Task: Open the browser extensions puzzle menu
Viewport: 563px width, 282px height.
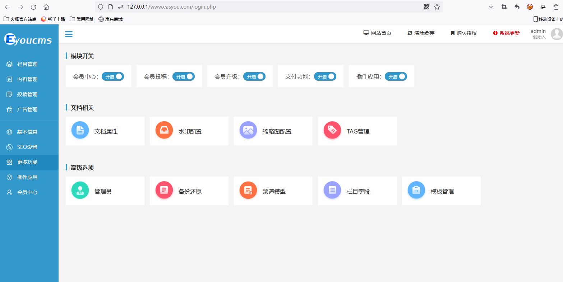Action: (x=556, y=7)
